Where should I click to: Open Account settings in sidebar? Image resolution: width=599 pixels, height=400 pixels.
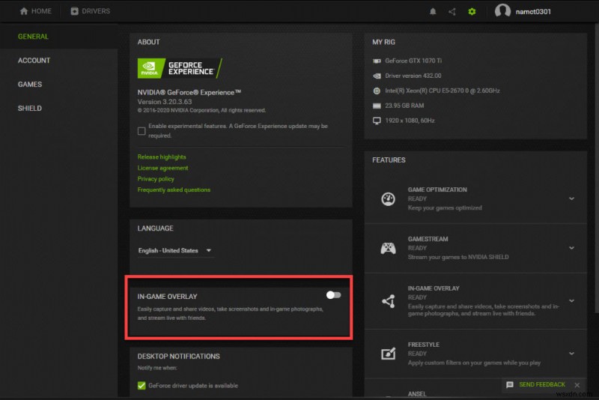point(34,61)
